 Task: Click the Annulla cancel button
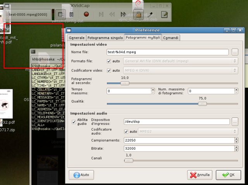(200, 175)
